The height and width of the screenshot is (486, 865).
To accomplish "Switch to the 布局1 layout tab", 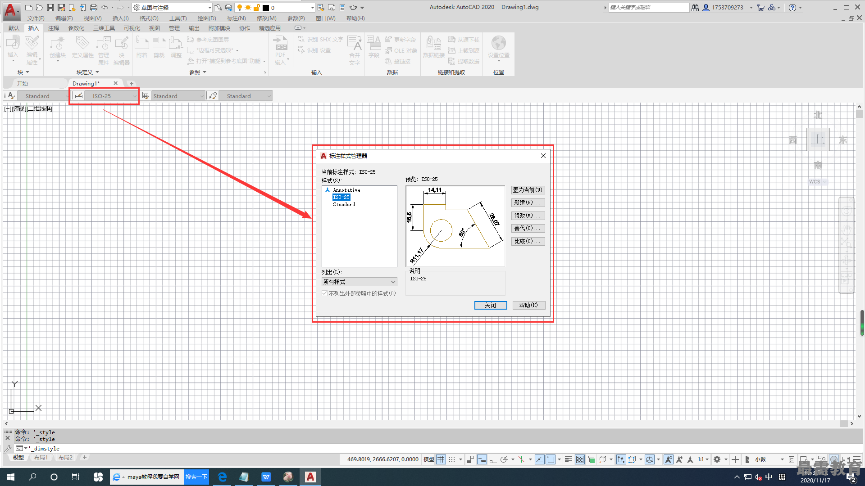I will pos(41,458).
